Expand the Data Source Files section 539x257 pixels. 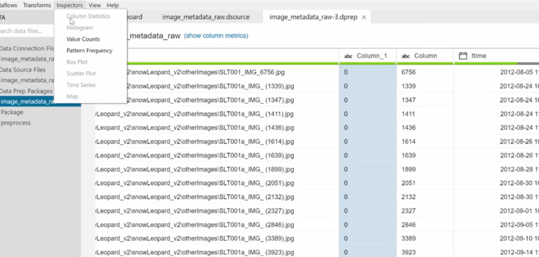pos(23,70)
